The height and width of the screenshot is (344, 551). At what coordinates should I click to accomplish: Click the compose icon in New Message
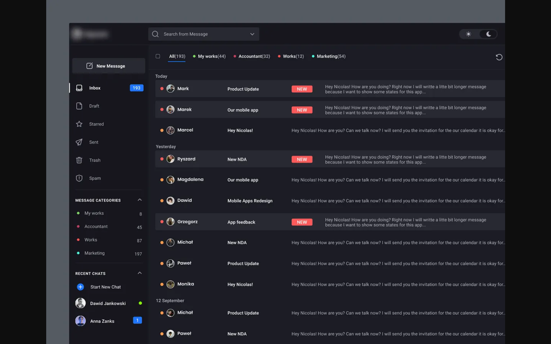pos(90,66)
